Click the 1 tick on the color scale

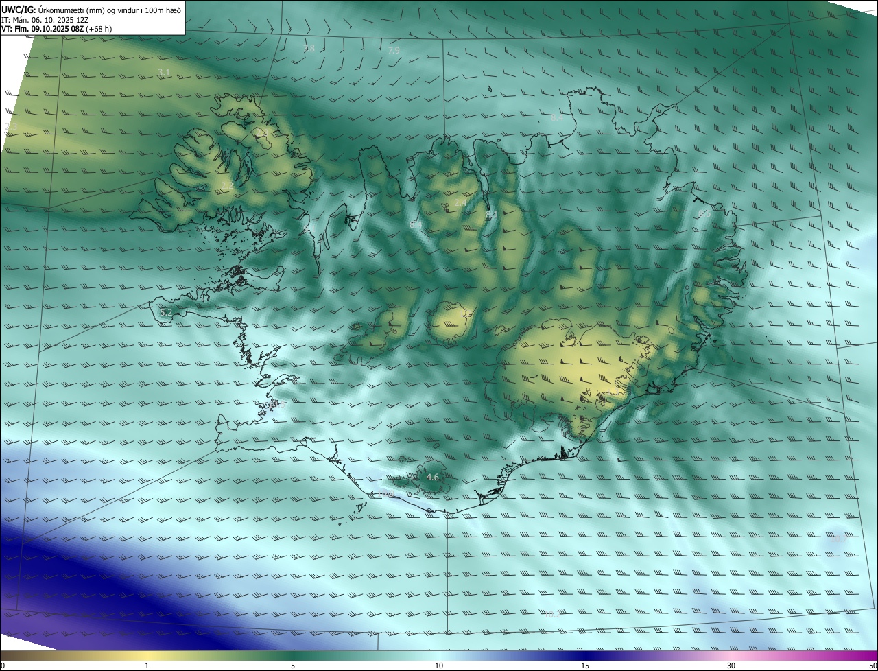[x=147, y=666]
